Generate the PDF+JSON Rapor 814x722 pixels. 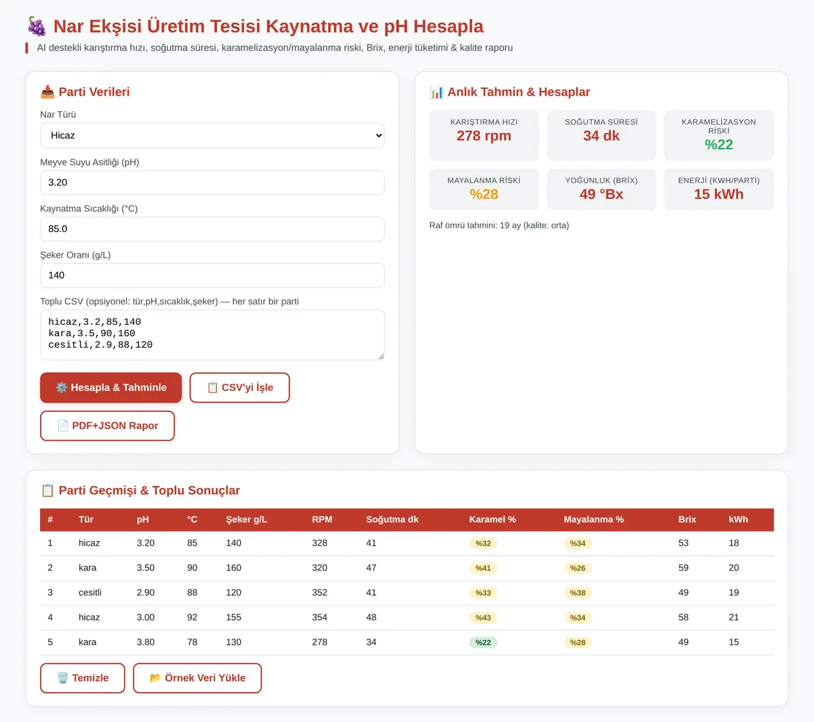click(x=107, y=426)
